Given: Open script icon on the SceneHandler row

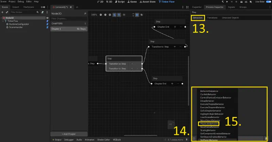Looking at the screenshot, I should coord(47,27).
